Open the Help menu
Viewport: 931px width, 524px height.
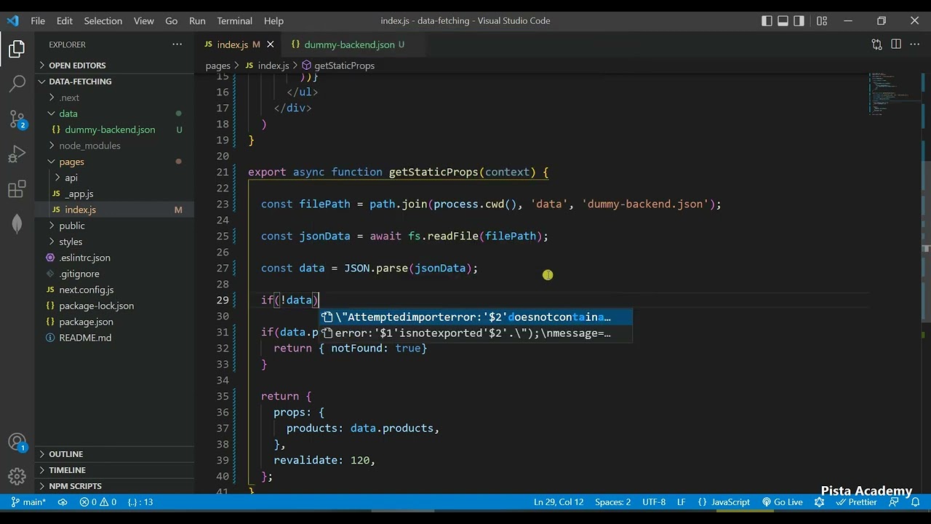[273, 21]
